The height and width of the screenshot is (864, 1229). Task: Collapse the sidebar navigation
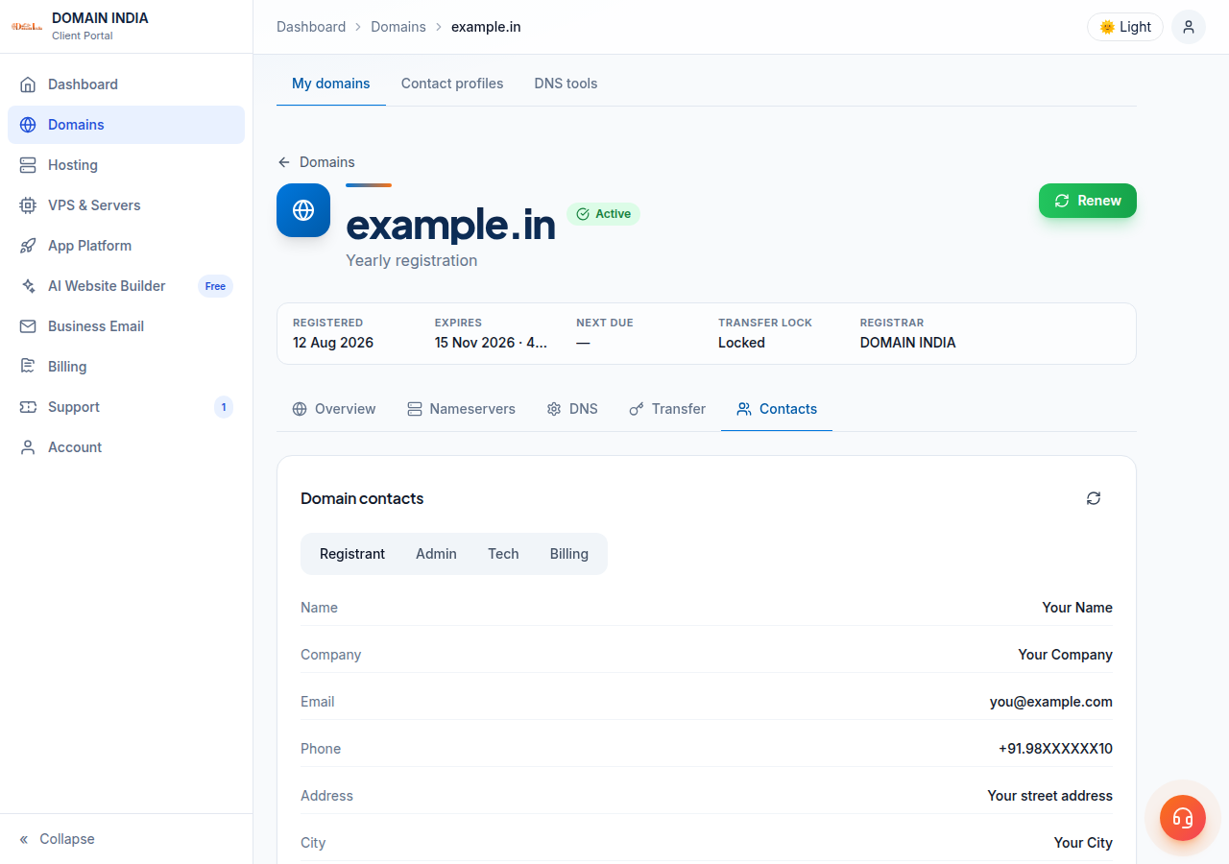[x=58, y=839]
